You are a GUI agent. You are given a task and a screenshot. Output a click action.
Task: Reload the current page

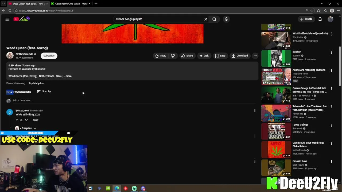click(10, 11)
